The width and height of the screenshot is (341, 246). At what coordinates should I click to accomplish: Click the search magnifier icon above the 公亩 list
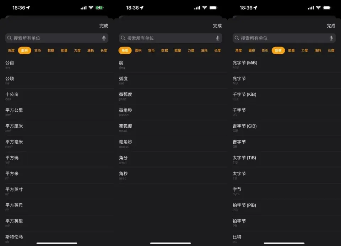click(10, 38)
